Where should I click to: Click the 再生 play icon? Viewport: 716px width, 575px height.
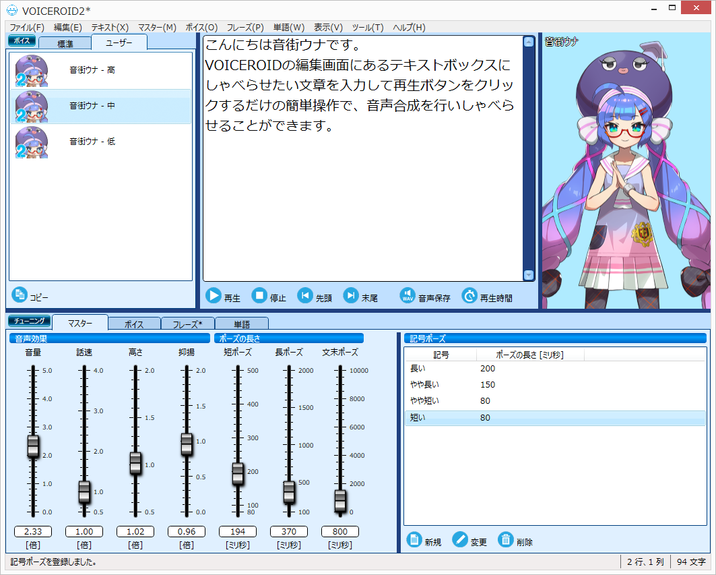point(214,296)
